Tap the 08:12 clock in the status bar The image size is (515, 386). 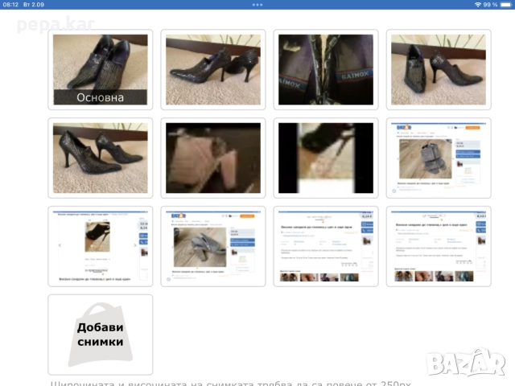click(10, 5)
